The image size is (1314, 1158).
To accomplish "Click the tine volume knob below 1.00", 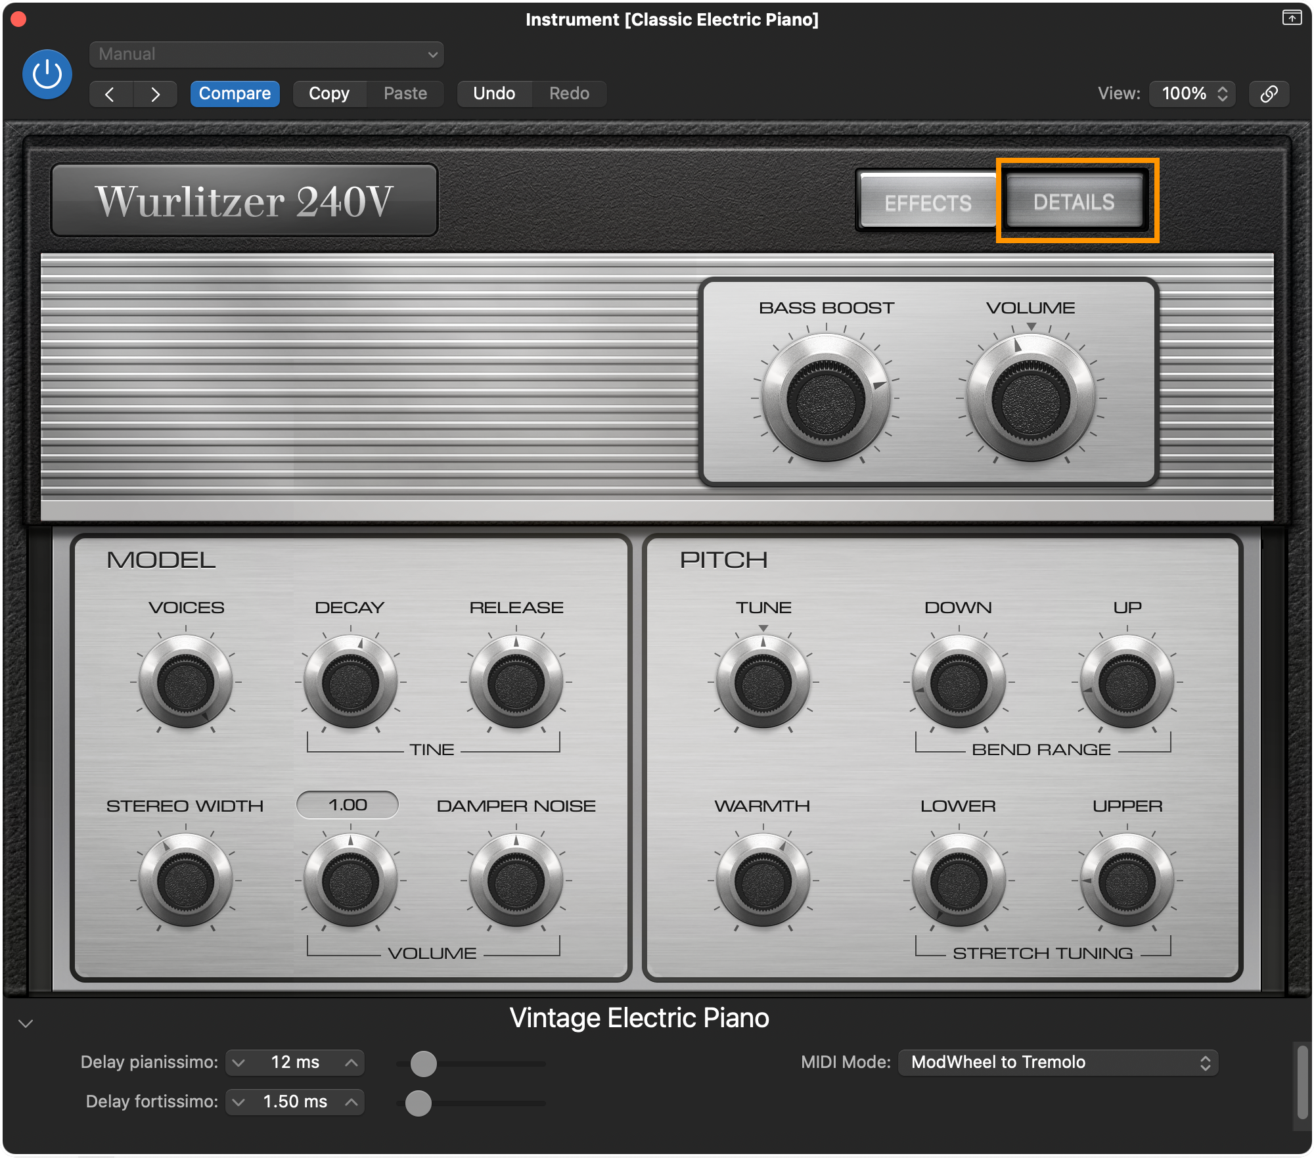I will pyautogui.click(x=350, y=881).
